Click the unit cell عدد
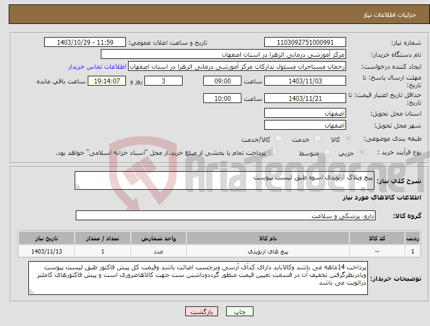This screenshot has height=326, width=430. [159, 251]
